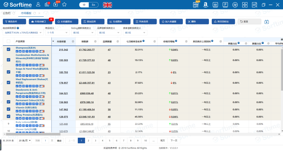
Task: Open the 卖家垄断系数定义 dropdown
Action: tap(135, 33)
